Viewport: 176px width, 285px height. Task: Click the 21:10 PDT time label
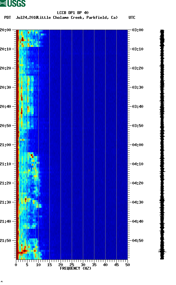[5, 164]
